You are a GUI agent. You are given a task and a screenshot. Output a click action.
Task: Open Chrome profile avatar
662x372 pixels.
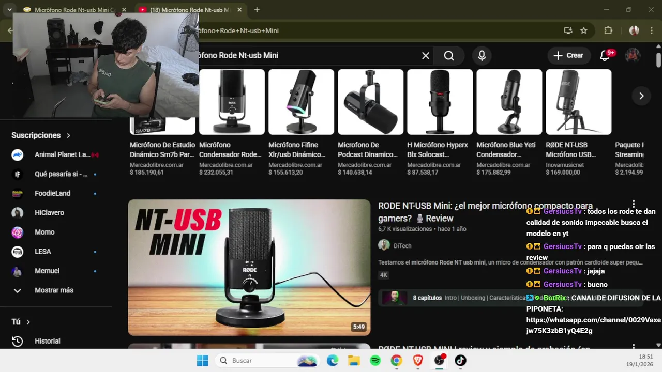634,30
